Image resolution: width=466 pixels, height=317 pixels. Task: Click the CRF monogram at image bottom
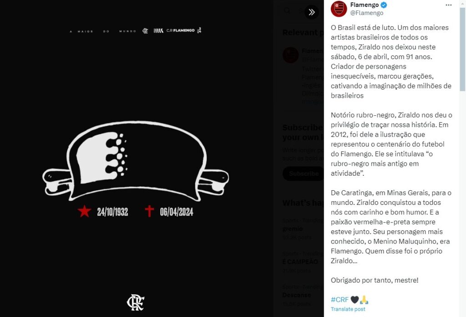tap(136, 302)
